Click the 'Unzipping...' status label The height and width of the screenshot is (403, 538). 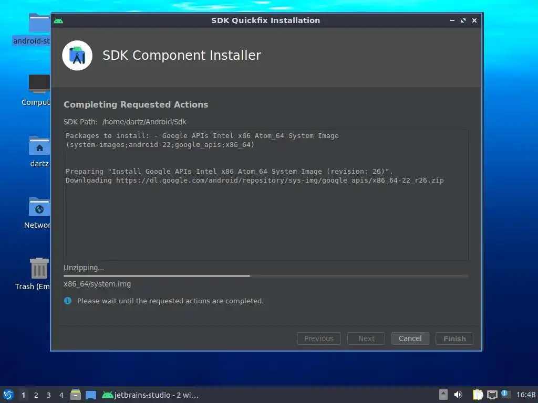pos(84,268)
